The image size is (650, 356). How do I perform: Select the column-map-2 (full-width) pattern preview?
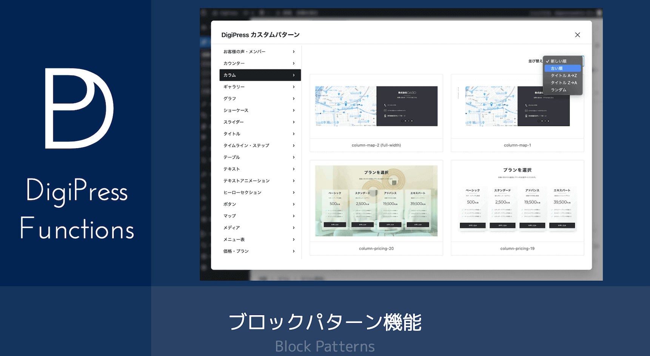pyautogui.click(x=376, y=106)
